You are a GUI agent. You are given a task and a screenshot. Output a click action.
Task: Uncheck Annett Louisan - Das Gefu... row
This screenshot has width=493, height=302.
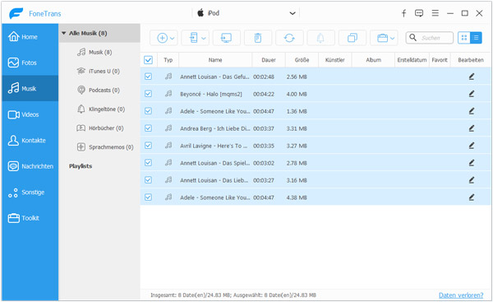(x=148, y=77)
